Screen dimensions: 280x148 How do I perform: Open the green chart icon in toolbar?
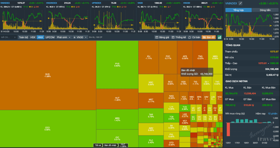point(219,37)
